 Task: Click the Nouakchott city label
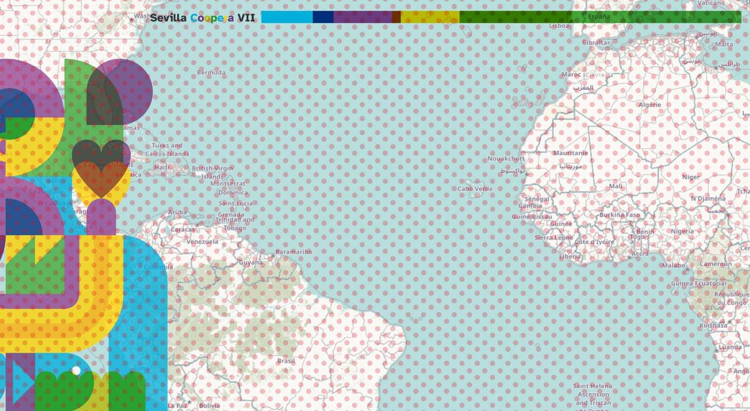(x=506, y=159)
